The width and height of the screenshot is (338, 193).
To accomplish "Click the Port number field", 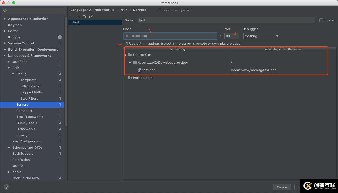I will point(232,36).
